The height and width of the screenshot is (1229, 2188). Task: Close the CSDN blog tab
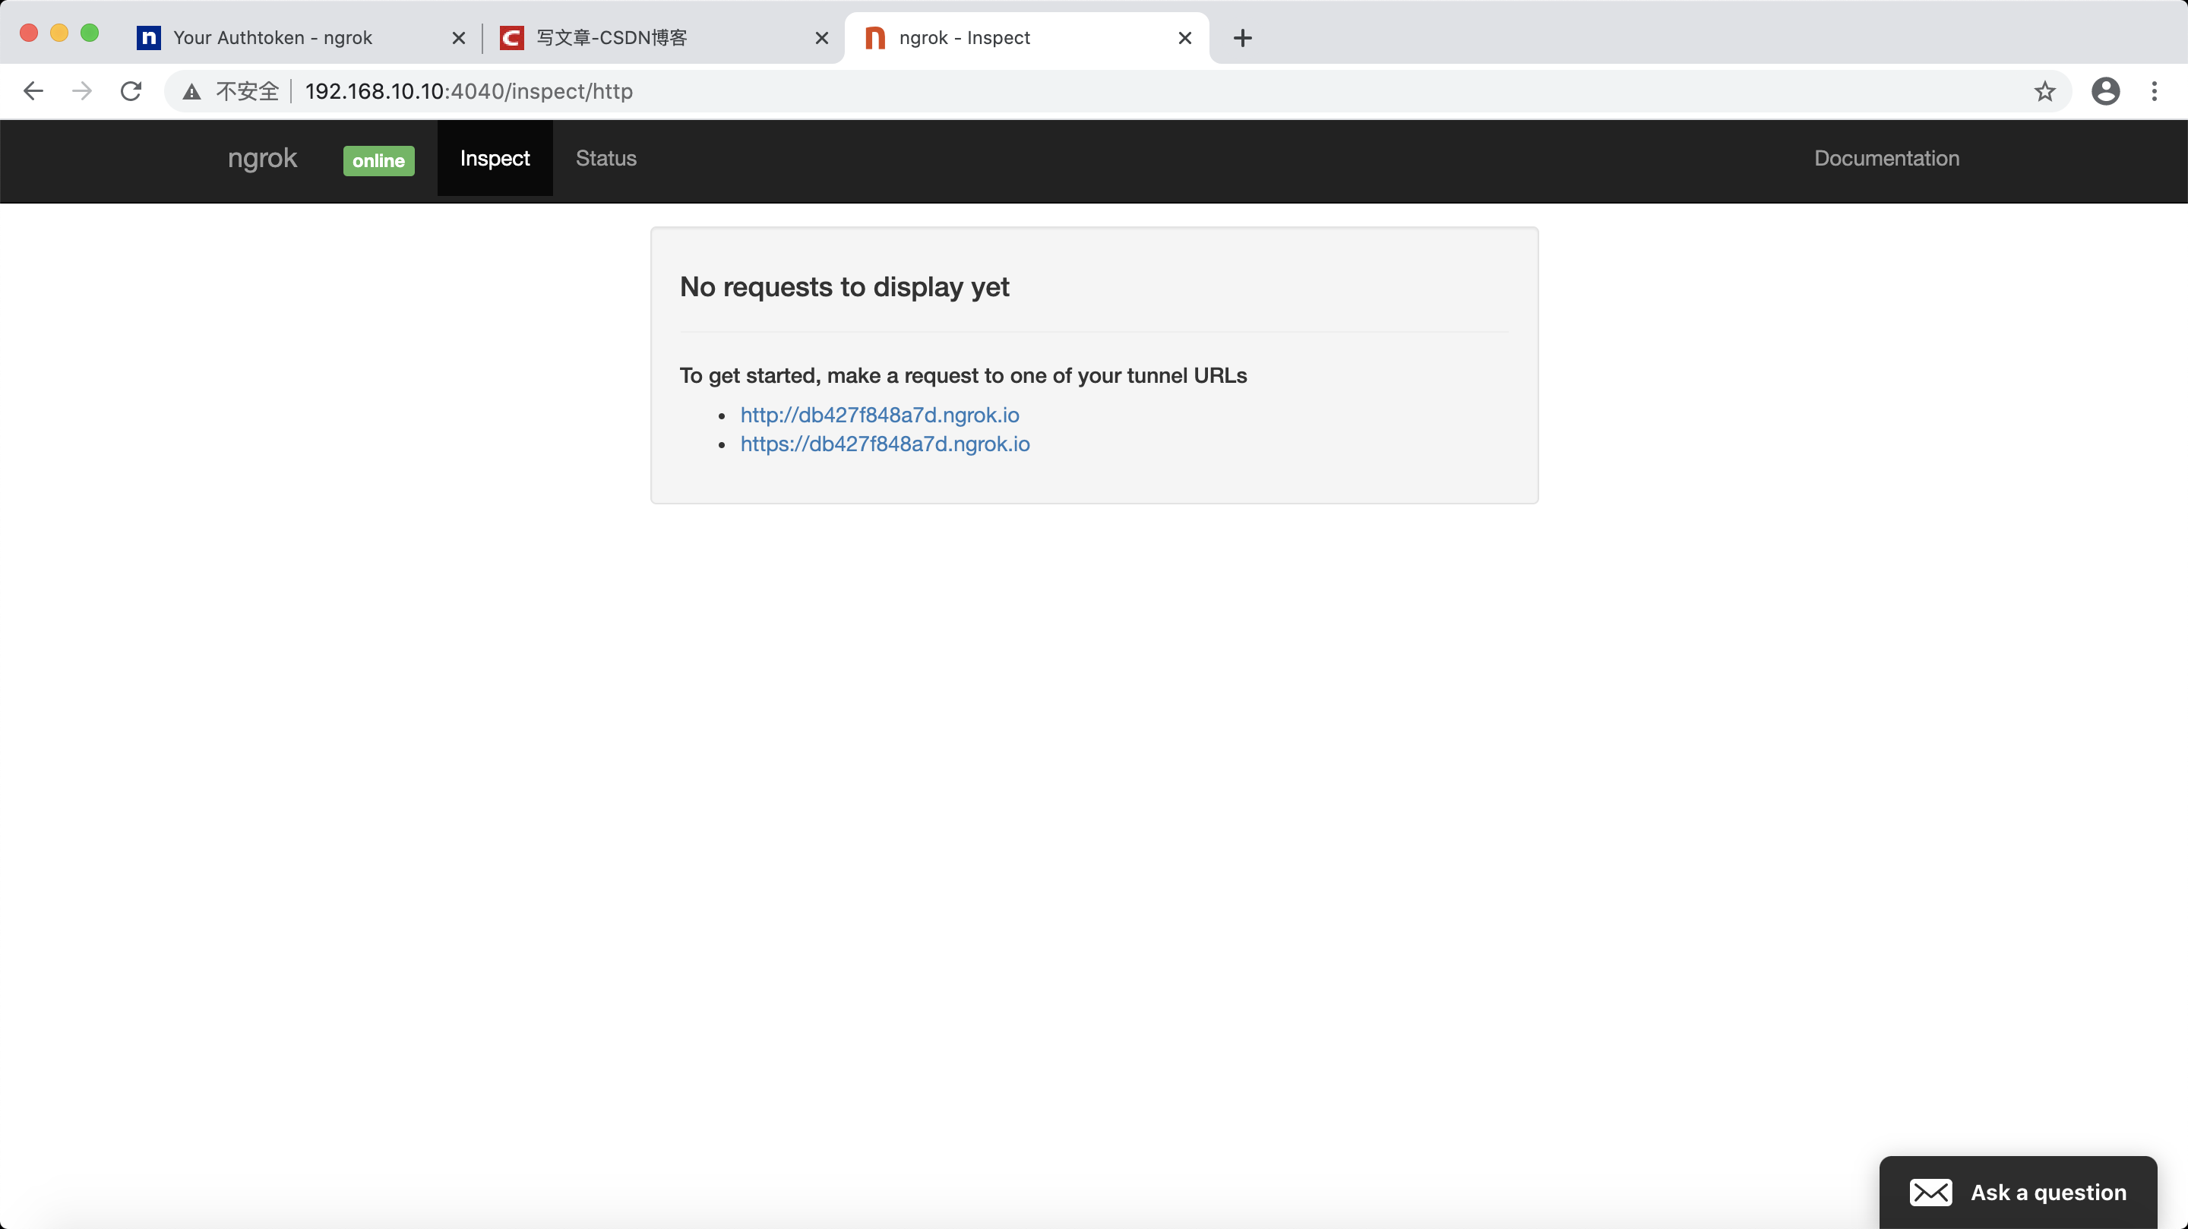pyautogui.click(x=821, y=38)
